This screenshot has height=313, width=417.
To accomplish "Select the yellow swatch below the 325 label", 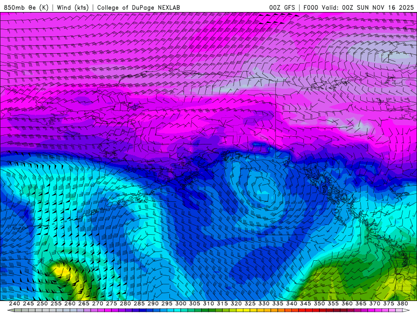I will click(247, 310).
